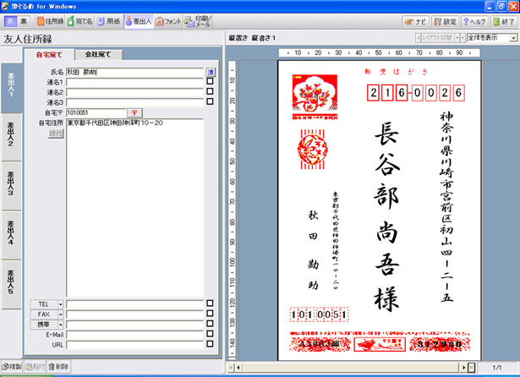The width and height of the screenshot is (520, 377).
Task: Open the ナビ navigation icon
Action: tap(416, 21)
